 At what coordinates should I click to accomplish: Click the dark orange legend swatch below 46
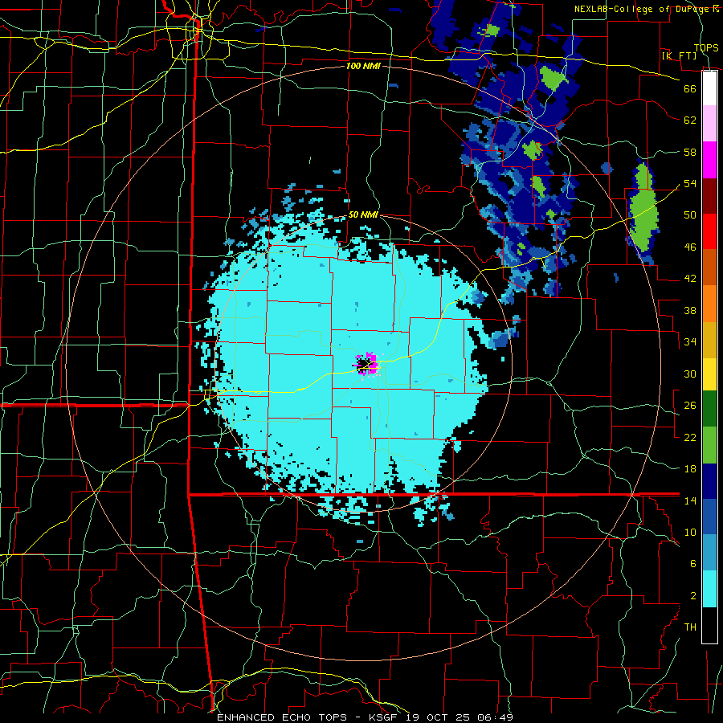pyautogui.click(x=709, y=267)
